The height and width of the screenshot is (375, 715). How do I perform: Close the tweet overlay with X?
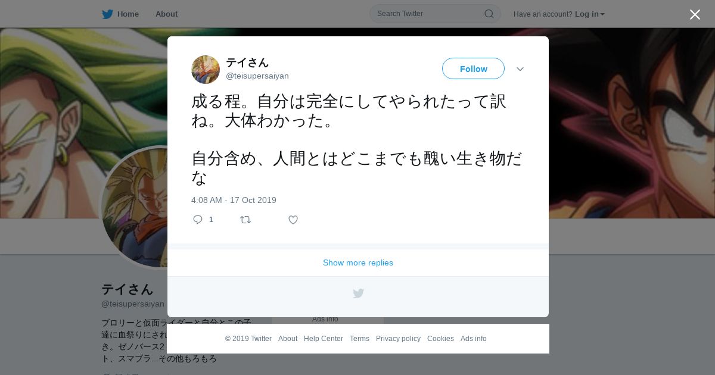pos(695,14)
